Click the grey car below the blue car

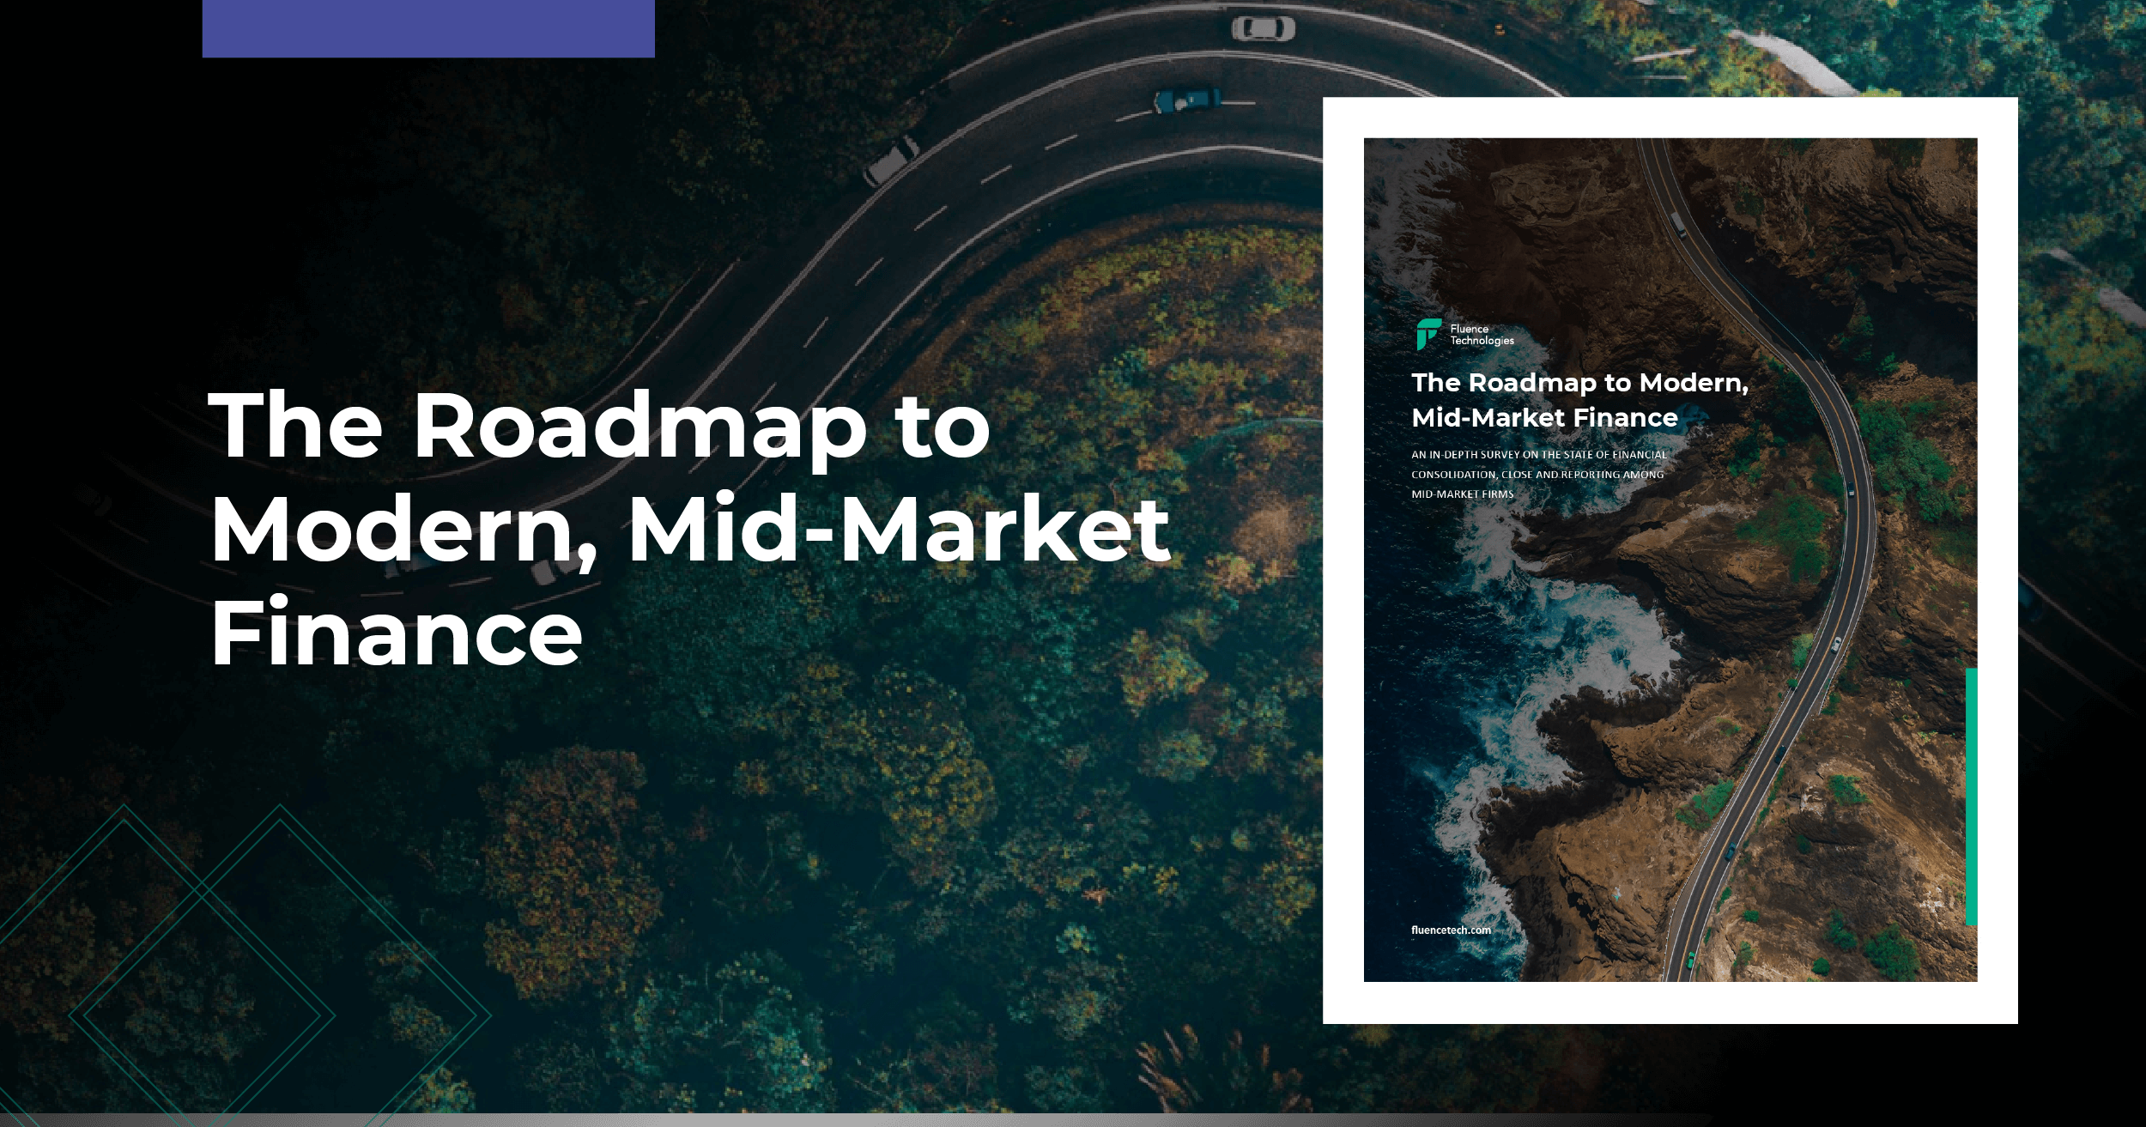(889, 161)
